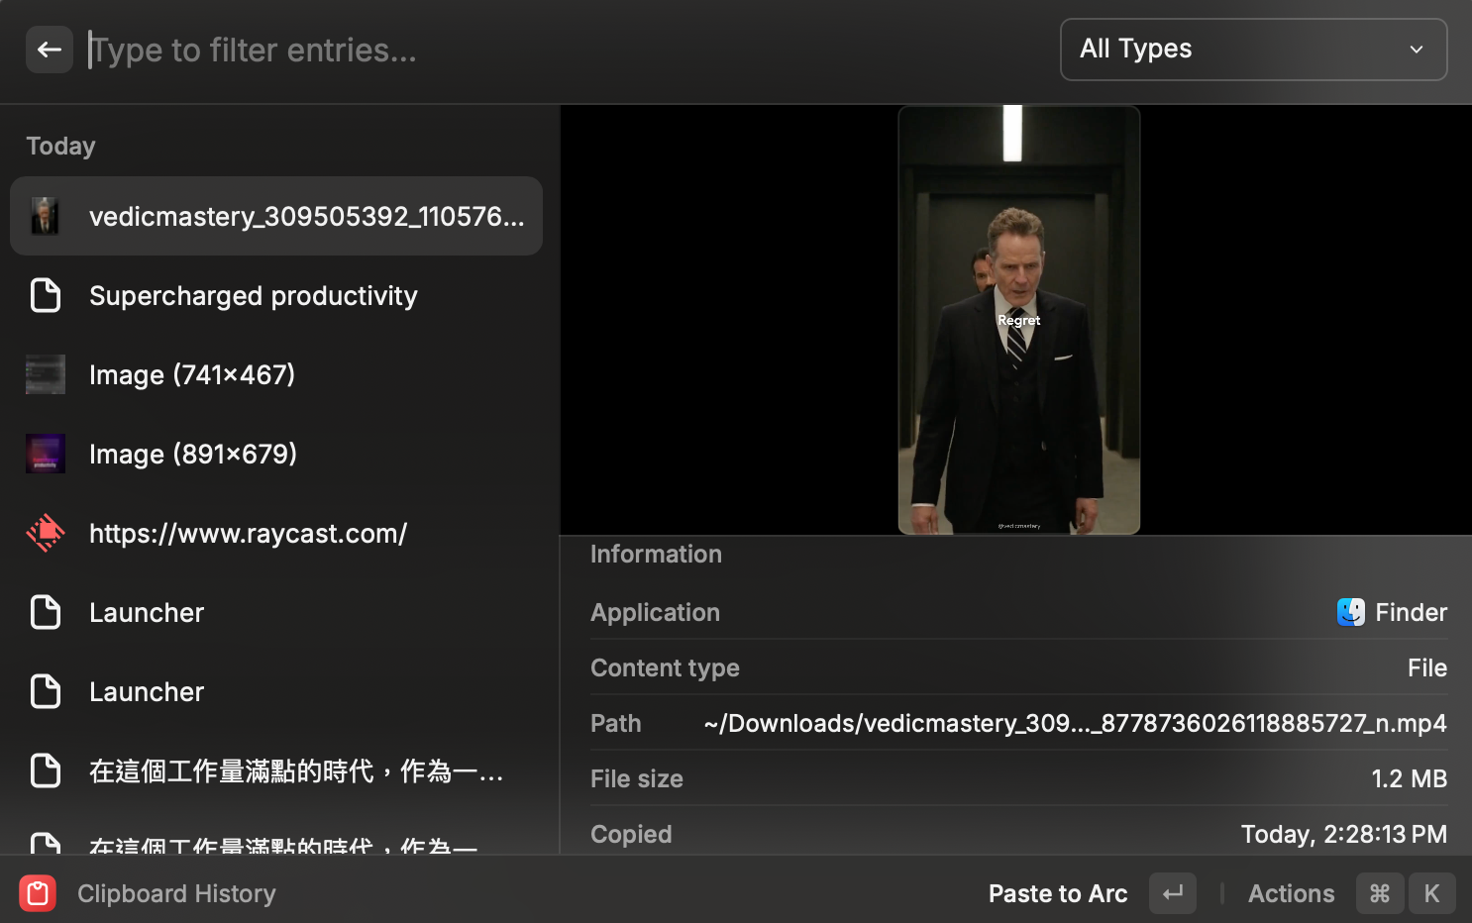1472x923 pixels.
Task: Click the Paste to Arc button
Action: click(1058, 893)
